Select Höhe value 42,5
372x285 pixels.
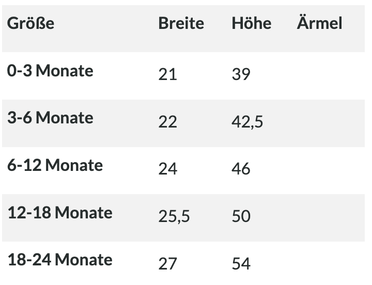(247, 122)
